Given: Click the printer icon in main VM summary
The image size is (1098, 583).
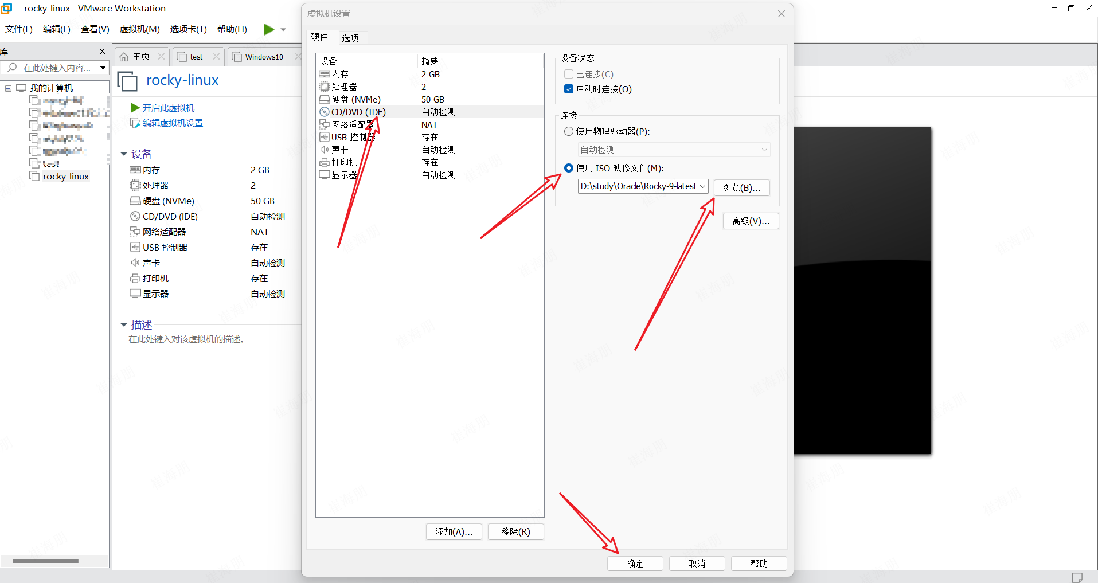Looking at the screenshot, I should (135, 278).
